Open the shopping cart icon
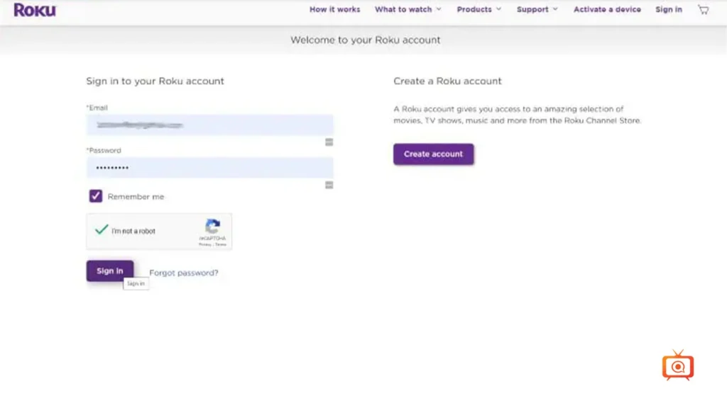Image resolution: width=727 pixels, height=408 pixels. pos(704,10)
